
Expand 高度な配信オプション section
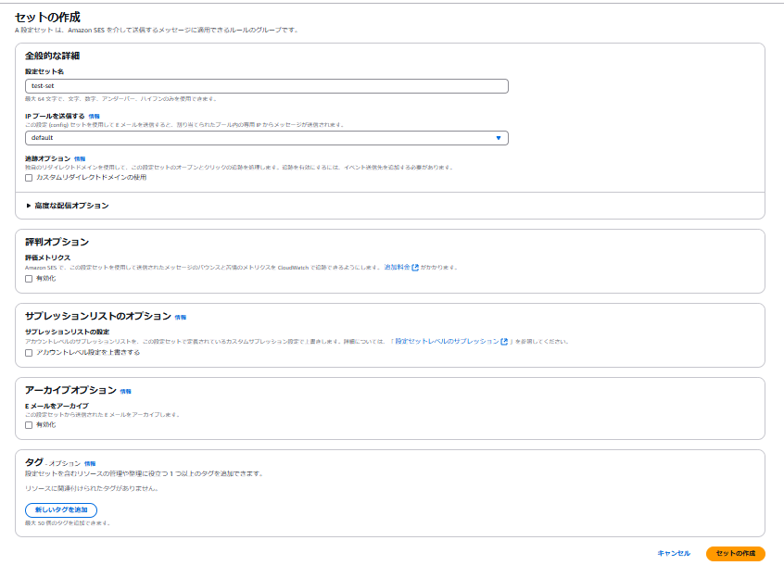point(68,206)
